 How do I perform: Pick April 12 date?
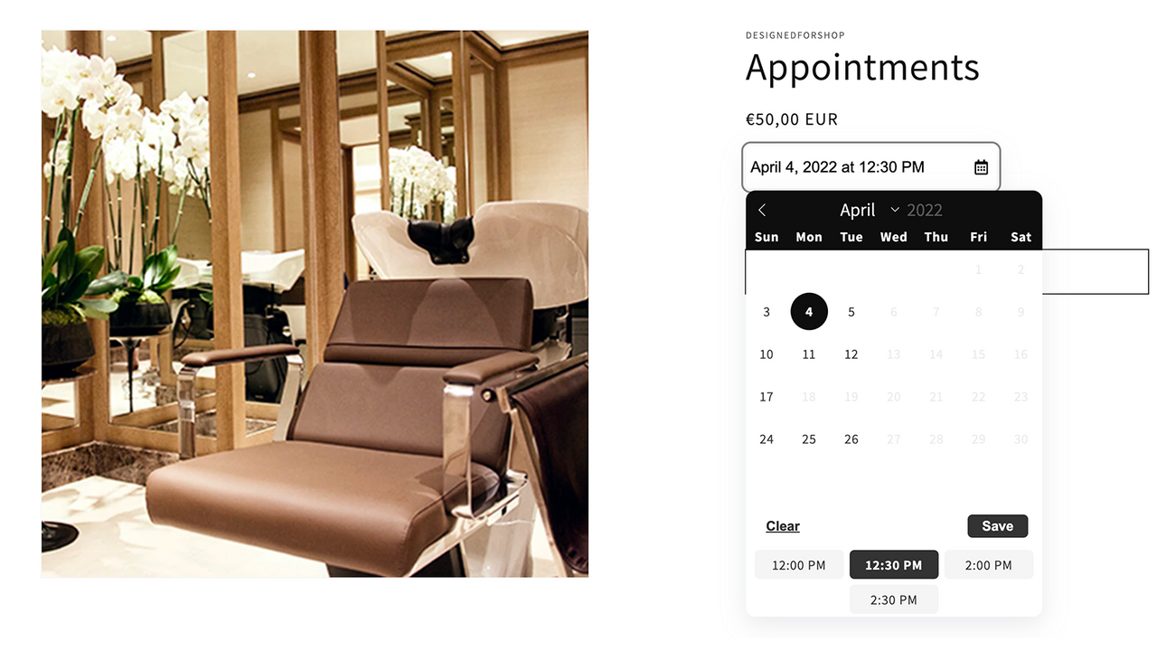point(851,354)
